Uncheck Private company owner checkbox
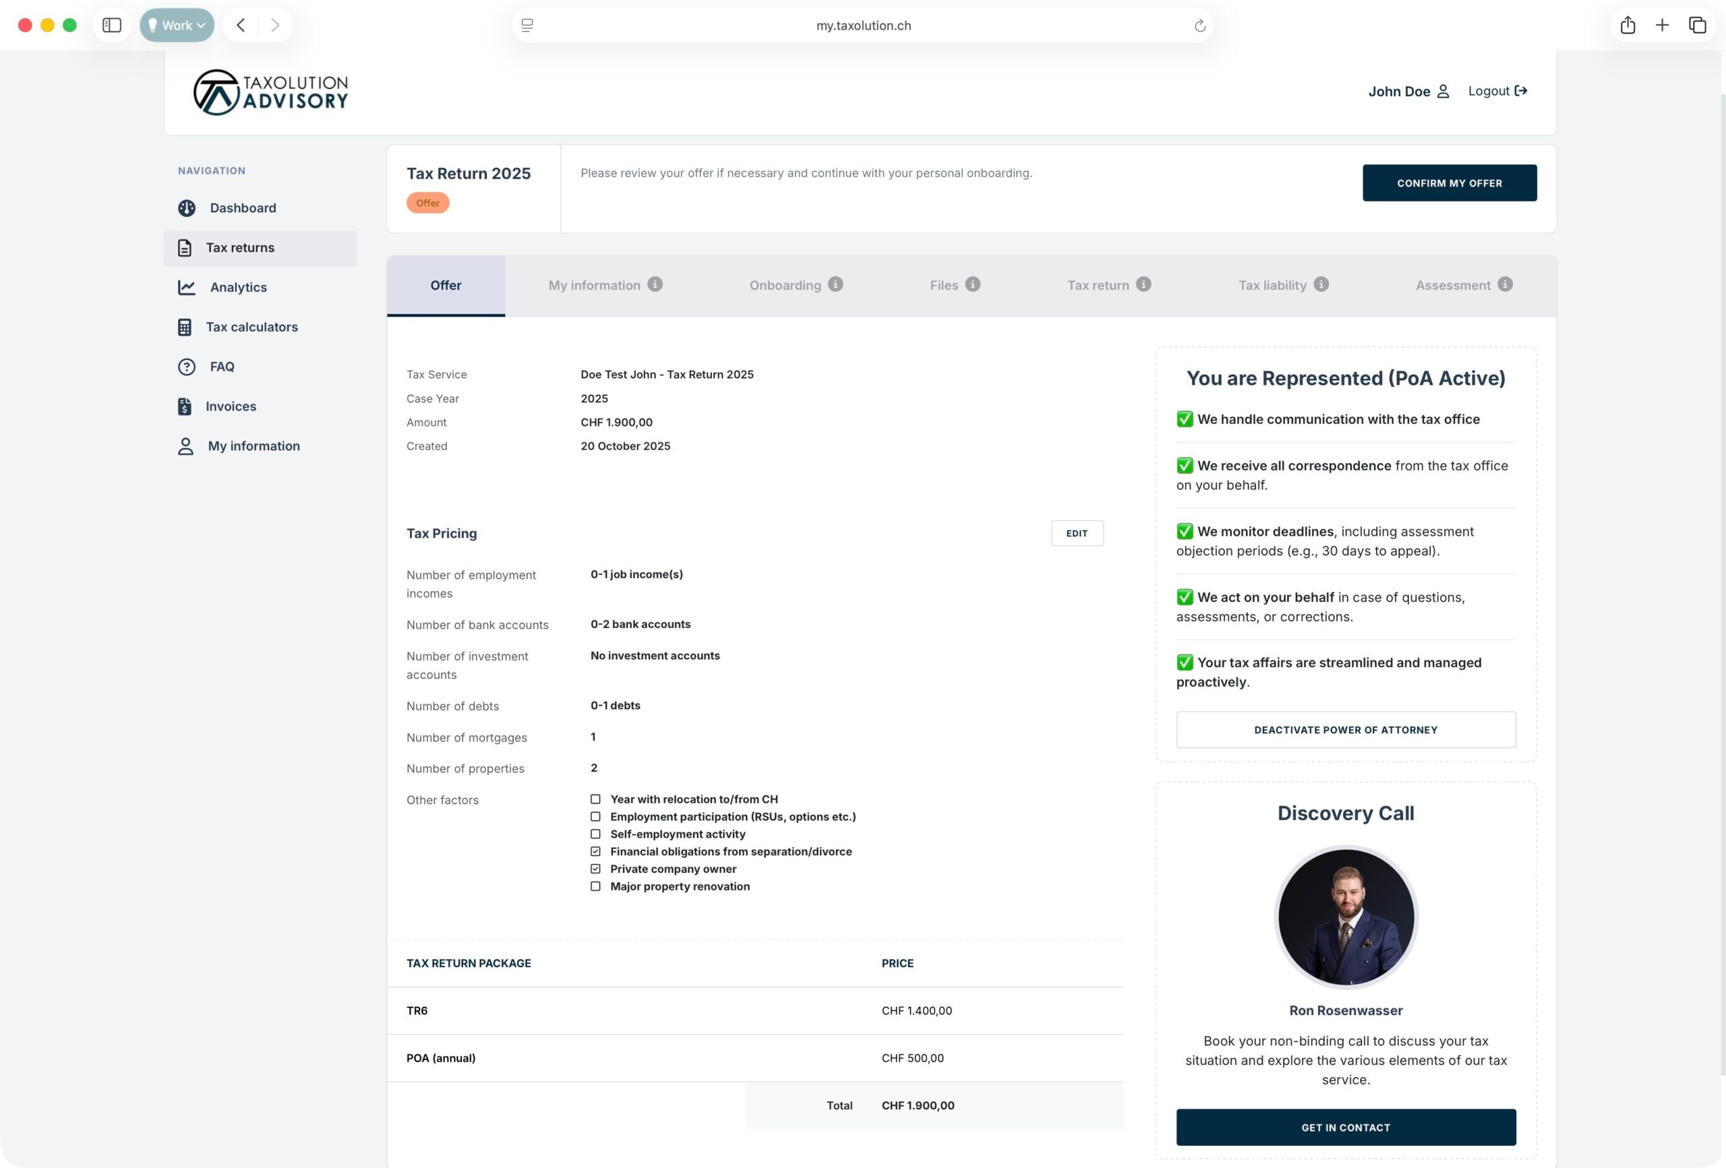The image size is (1726, 1168). click(x=595, y=869)
